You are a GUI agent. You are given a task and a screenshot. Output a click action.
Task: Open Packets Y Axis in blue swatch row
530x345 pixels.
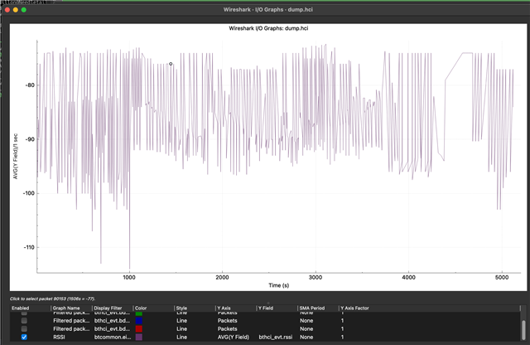(227, 320)
